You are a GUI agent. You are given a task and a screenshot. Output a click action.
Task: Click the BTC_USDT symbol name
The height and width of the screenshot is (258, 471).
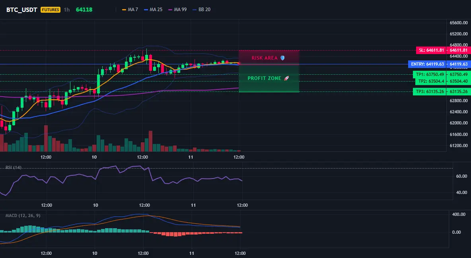click(x=21, y=10)
